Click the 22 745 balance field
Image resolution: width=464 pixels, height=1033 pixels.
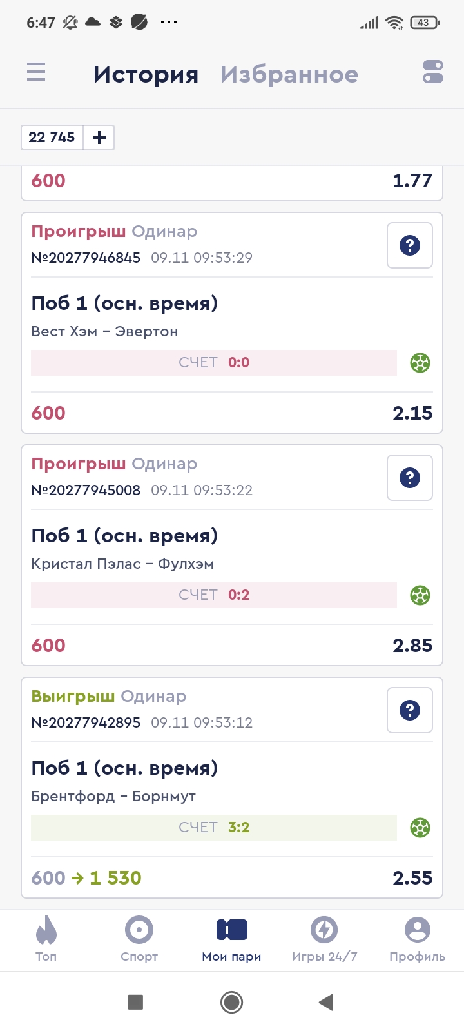[x=52, y=138]
